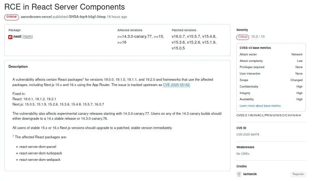Click the next package name
This screenshot has width=312, height=181.
(17, 37)
